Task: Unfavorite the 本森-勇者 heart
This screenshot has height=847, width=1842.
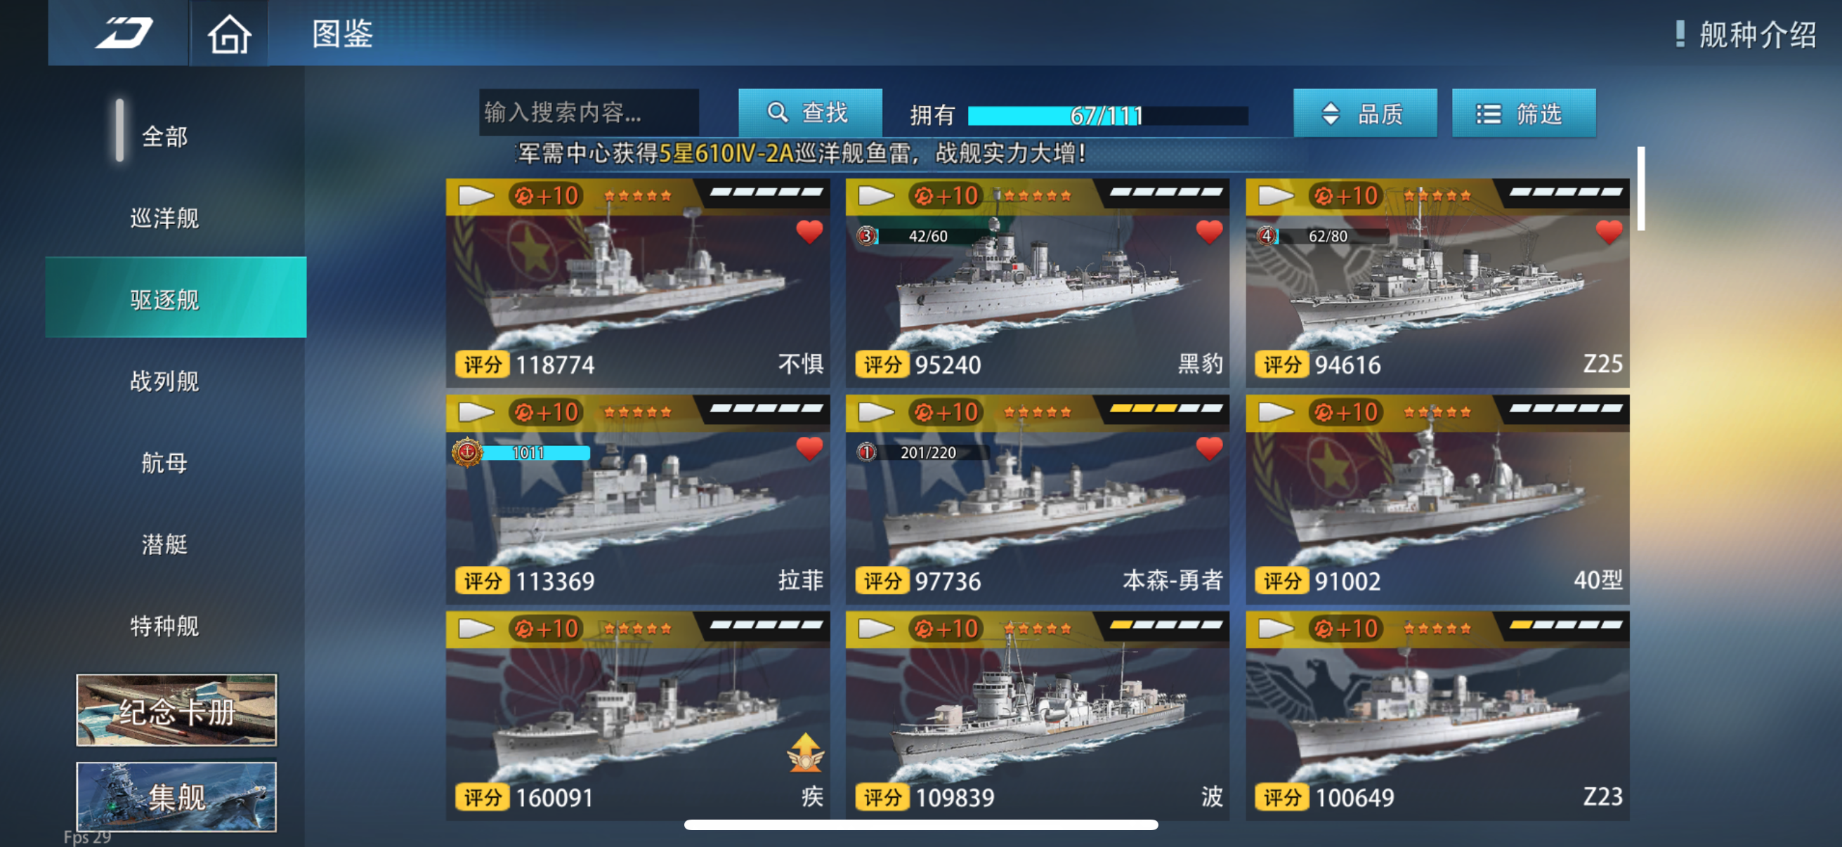Action: [1209, 449]
